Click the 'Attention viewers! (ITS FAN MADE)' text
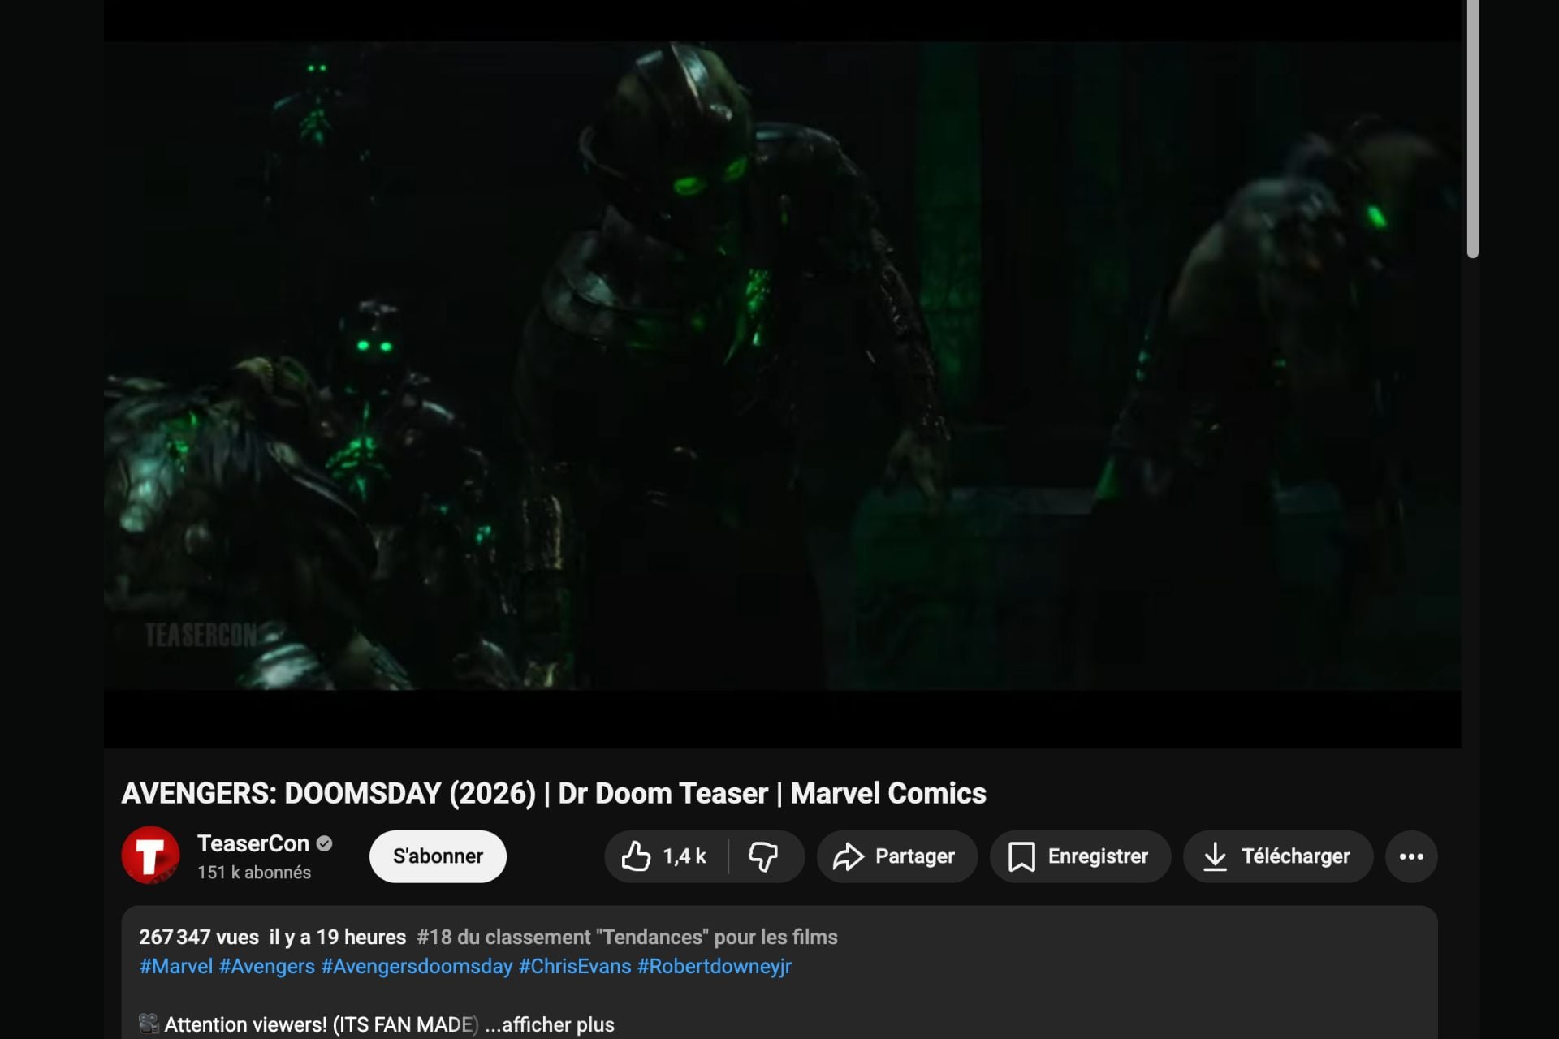This screenshot has width=1559, height=1039. 322,1024
